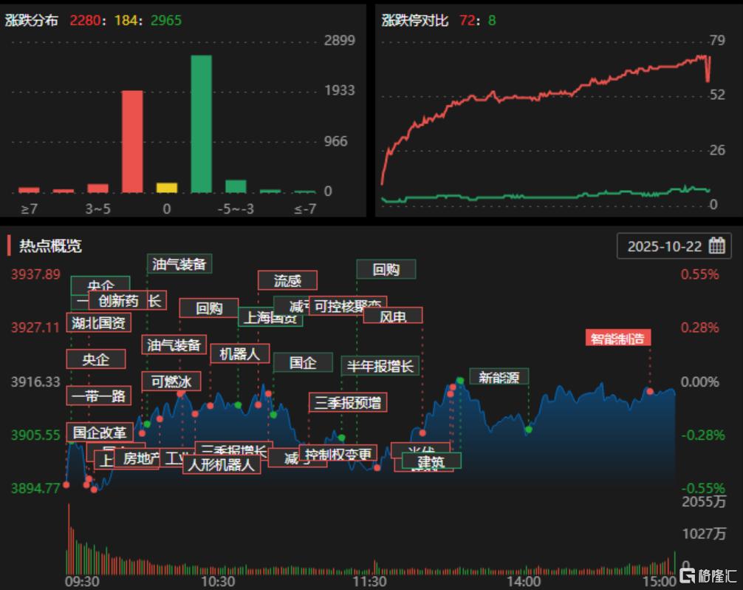Click the tall green bar in 涨跌分布

coord(201,123)
